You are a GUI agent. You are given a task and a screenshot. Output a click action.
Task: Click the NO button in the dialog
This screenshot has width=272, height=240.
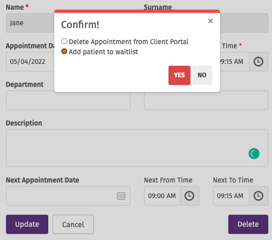tap(202, 75)
